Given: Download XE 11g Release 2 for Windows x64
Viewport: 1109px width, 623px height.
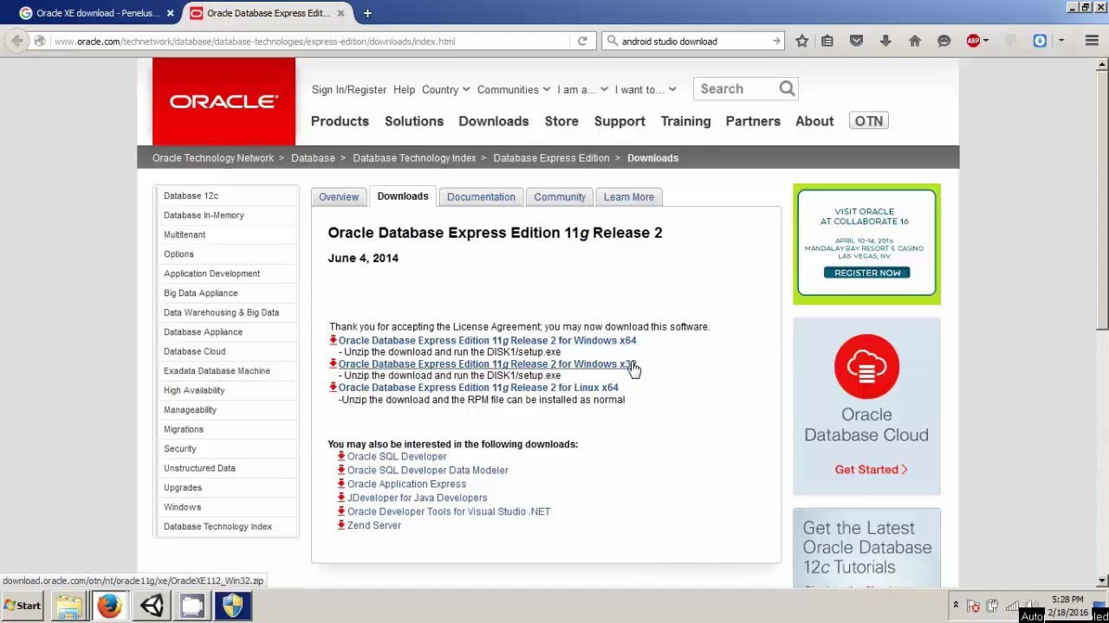Looking at the screenshot, I should [487, 340].
